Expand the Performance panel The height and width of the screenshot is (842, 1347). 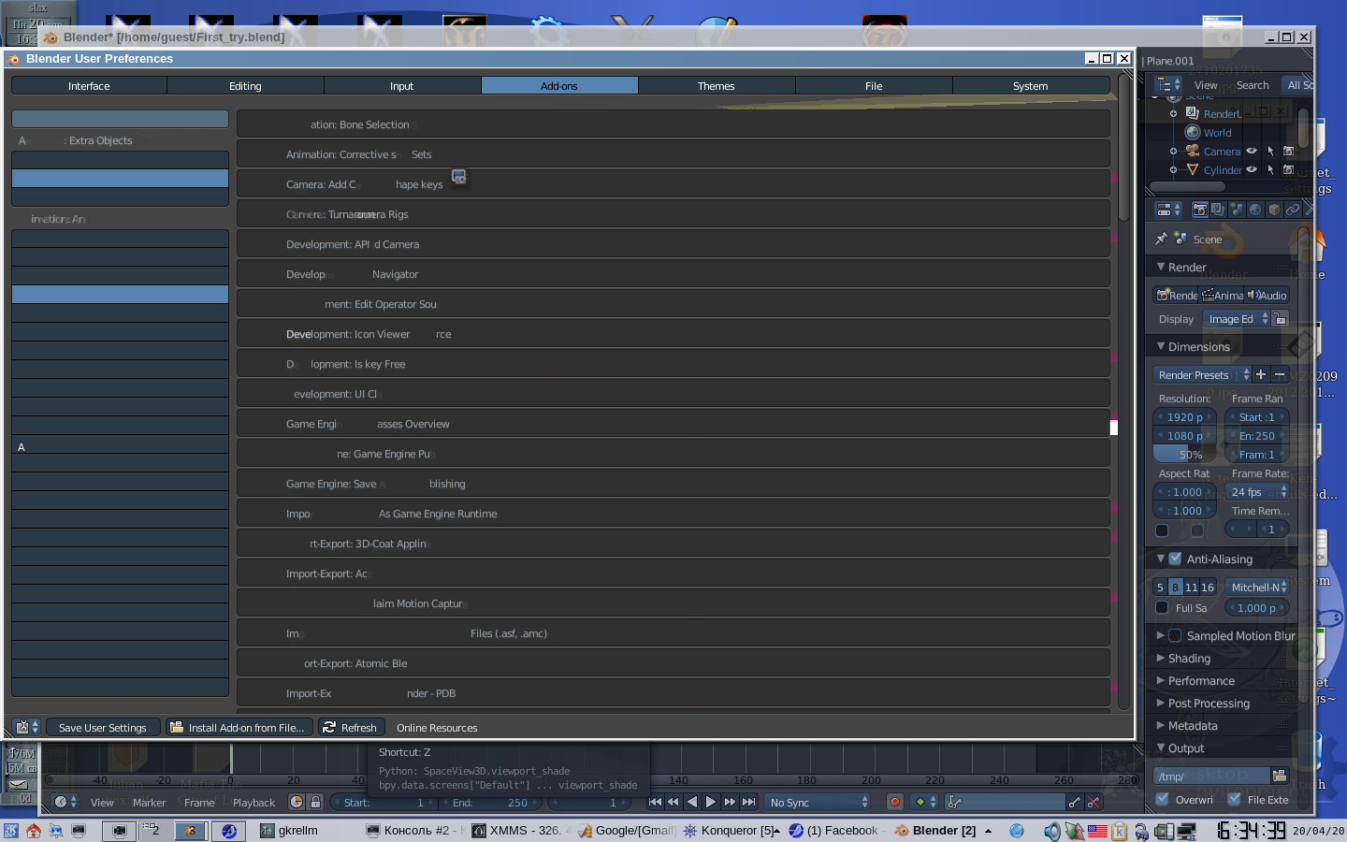[x=1161, y=680]
